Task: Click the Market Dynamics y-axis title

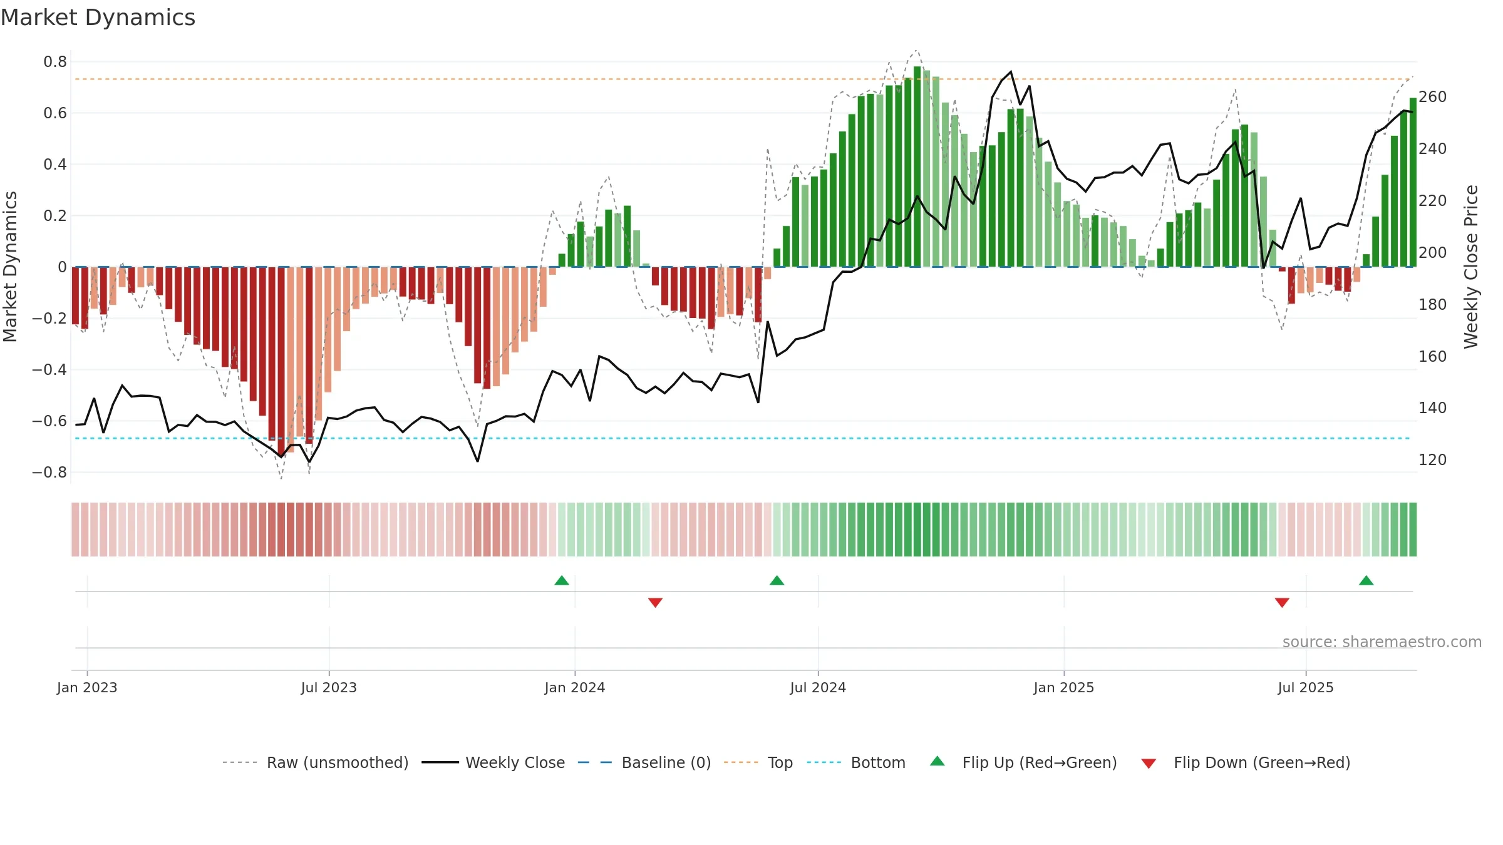Action: [x=10, y=267]
